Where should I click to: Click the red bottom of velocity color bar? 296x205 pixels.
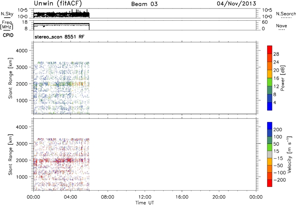[x=270, y=183]
